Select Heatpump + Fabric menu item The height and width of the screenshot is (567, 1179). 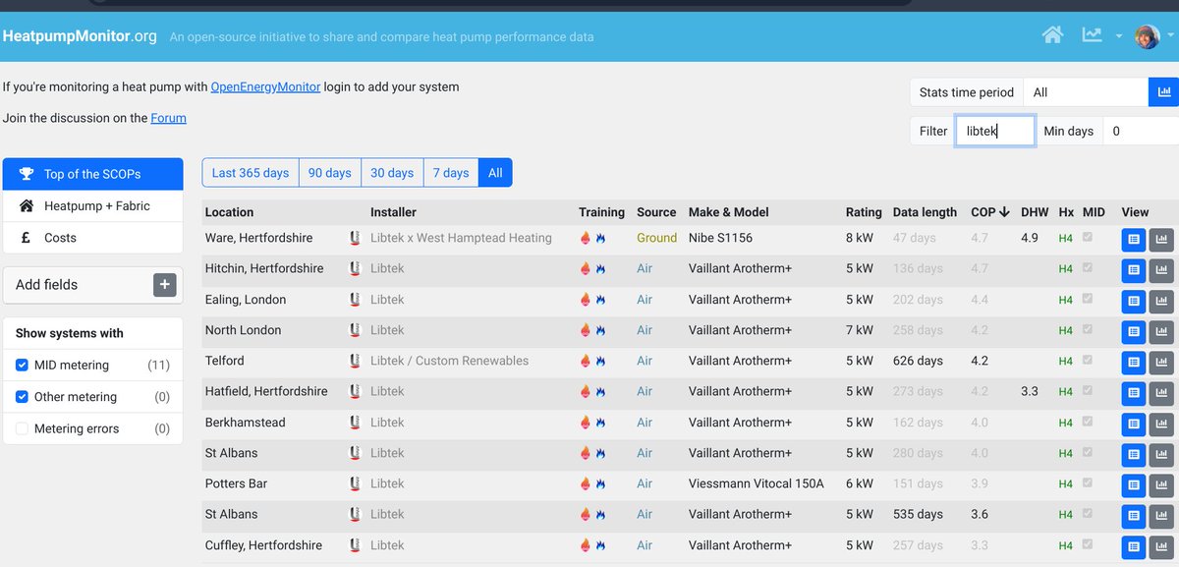pyautogui.click(x=92, y=206)
